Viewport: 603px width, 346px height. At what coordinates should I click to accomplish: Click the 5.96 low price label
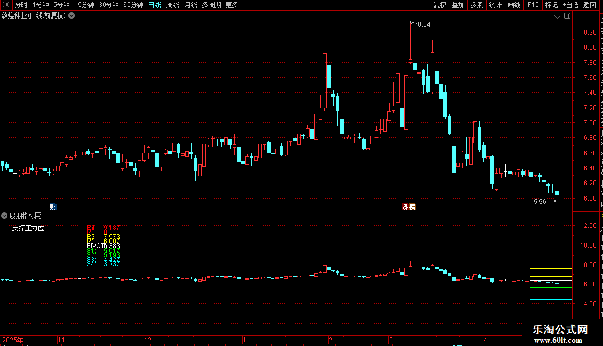[x=540, y=201]
